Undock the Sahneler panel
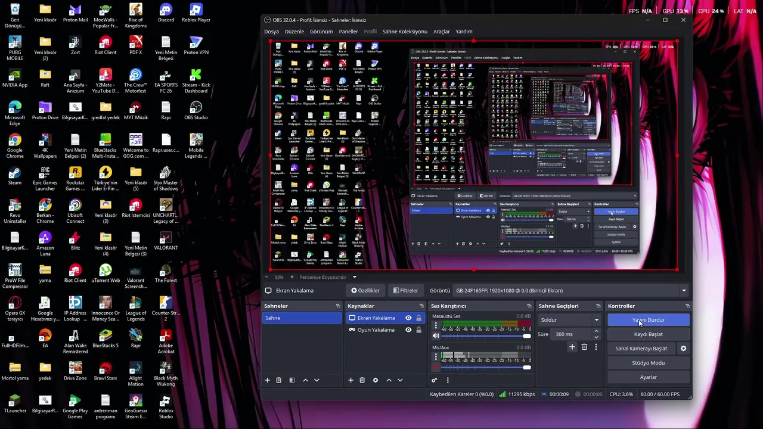 coord(338,306)
